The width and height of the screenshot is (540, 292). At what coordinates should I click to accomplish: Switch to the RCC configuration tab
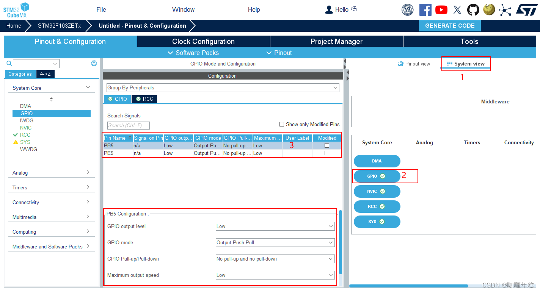click(x=144, y=99)
